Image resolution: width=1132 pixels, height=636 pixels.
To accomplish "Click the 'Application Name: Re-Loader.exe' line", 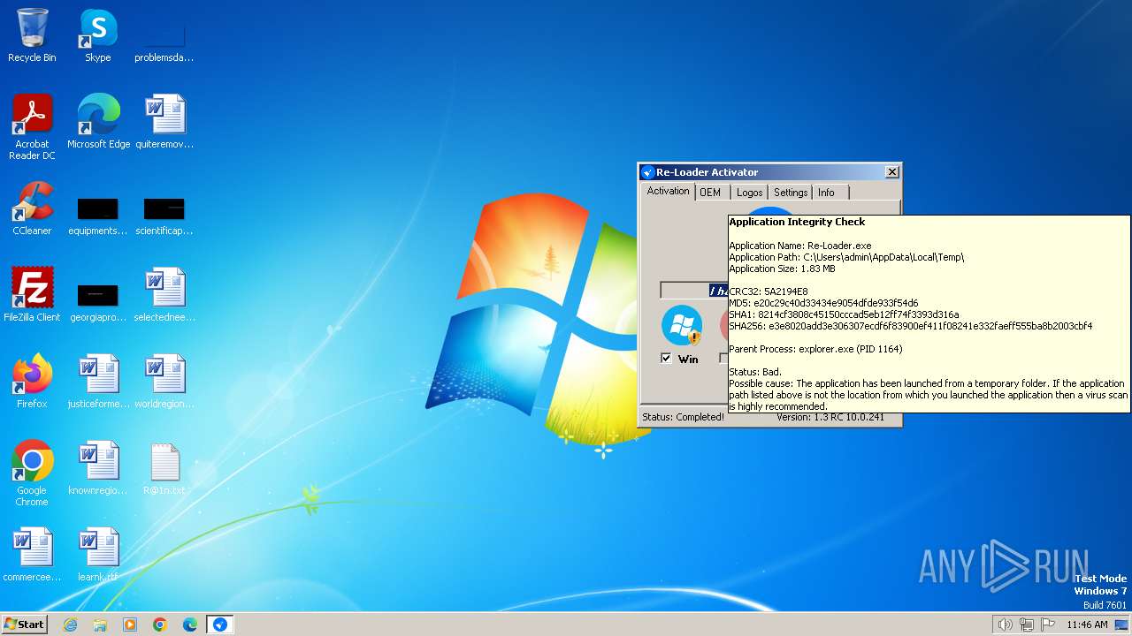I will [799, 246].
